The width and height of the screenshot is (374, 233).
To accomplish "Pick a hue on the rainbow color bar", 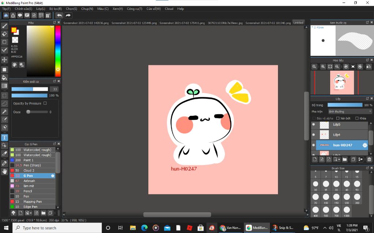I will tap(58, 51).
